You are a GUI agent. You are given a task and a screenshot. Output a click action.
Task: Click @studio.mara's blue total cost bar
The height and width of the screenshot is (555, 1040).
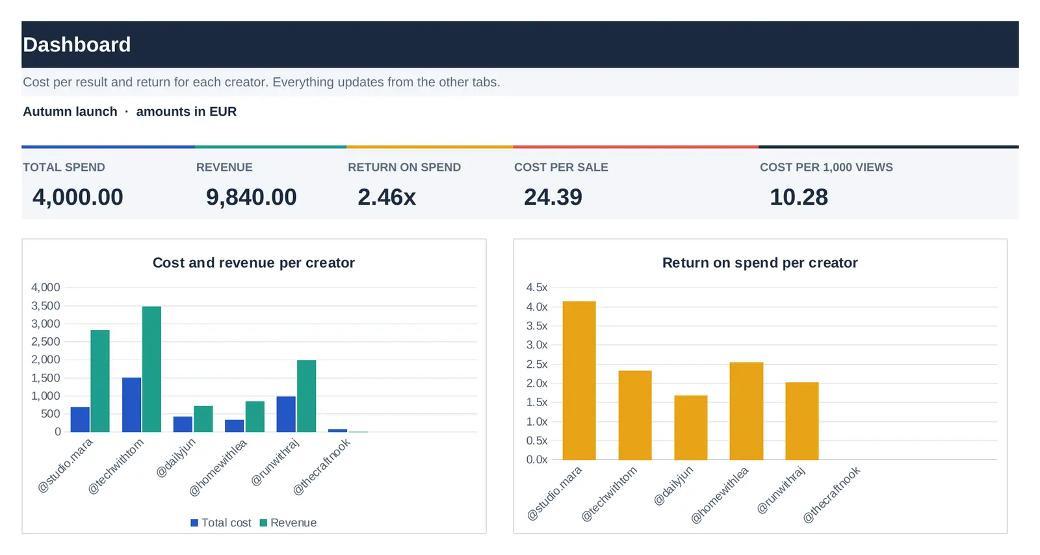[x=80, y=420]
